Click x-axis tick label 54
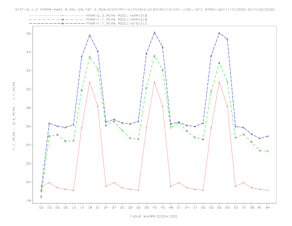Viewport: 292px width, 226px height. pyautogui.click(x=187, y=208)
